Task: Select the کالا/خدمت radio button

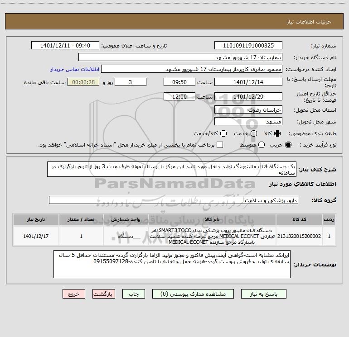Action: point(223,133)
